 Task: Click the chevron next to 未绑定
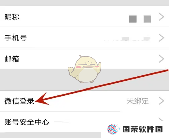tap(161, 101)
